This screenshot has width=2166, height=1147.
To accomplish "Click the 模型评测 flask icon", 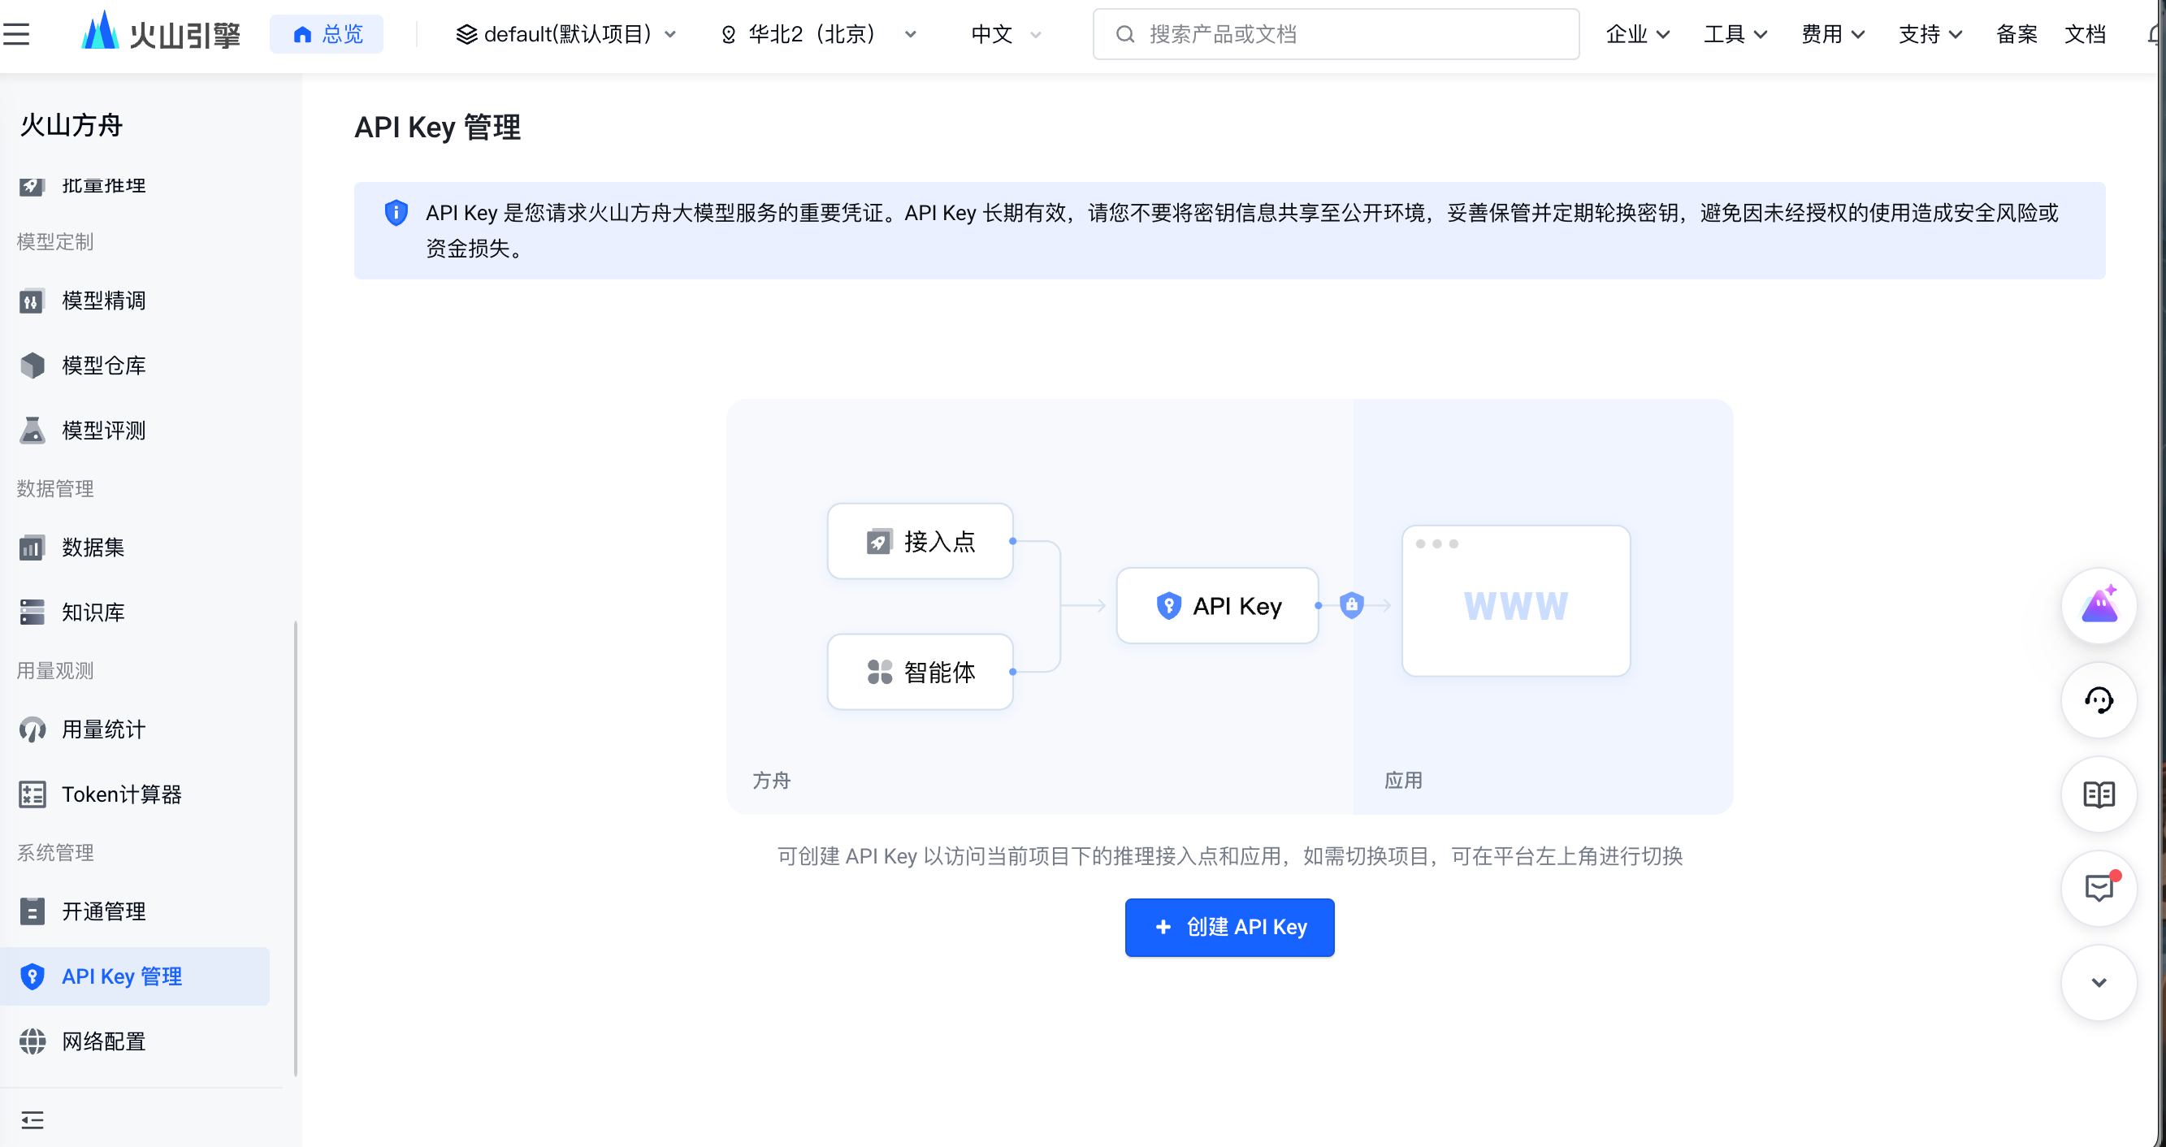I will [32, 430].
